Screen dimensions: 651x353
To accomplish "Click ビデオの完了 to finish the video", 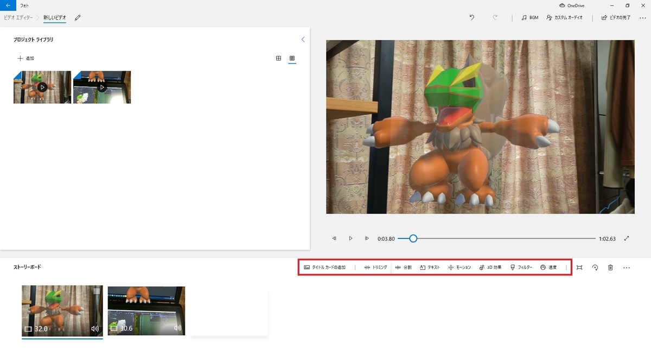I will [616, 17].
